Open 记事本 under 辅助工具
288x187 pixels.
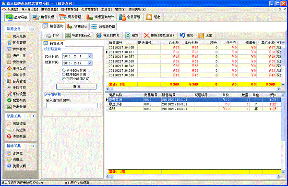pyautogui.click(x=15, y=160)
